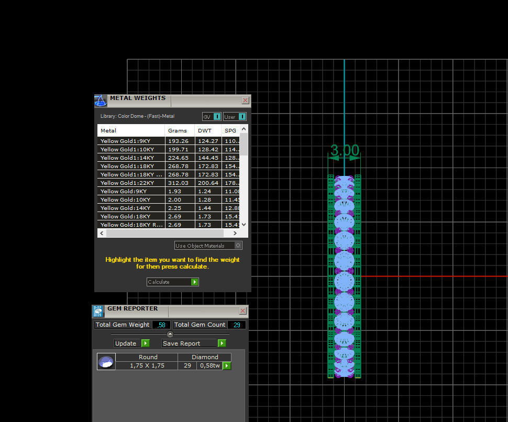Select the Yellow Gold1:10KY row
This screenshot has width=508, height=422.
169,149
